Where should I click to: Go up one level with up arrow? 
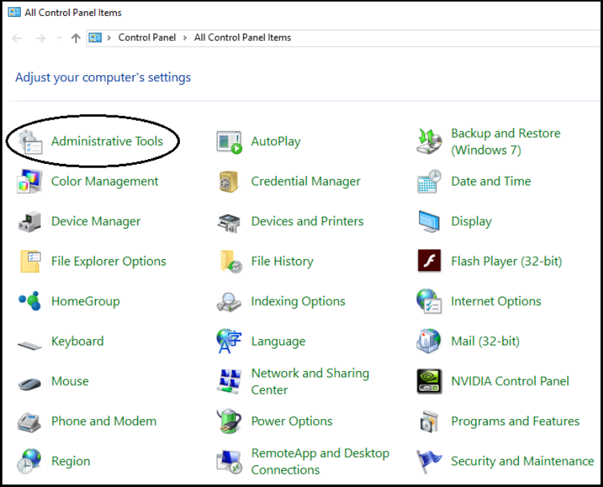pos(76,38)
